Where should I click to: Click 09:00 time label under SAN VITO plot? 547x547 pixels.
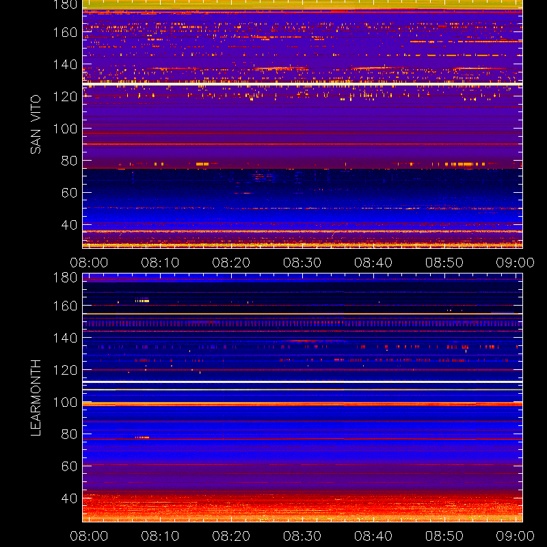pyautogui.click(x=516, y=263)
